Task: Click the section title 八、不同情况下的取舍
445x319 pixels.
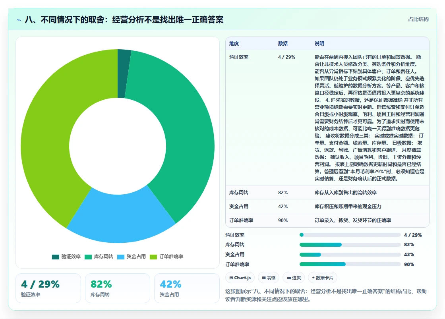Action: [x=124, y=19]
